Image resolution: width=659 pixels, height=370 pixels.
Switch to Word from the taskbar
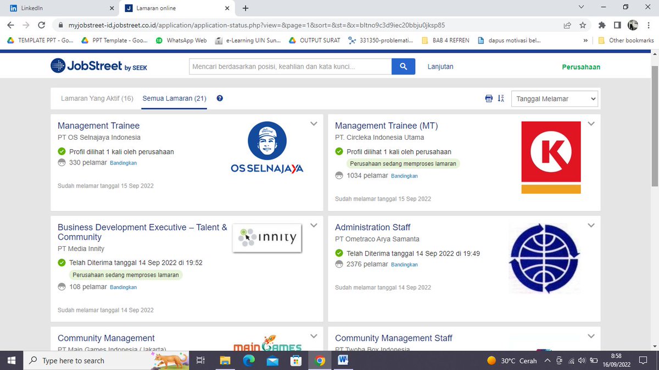pyautogui.click(x=344, y=360)
